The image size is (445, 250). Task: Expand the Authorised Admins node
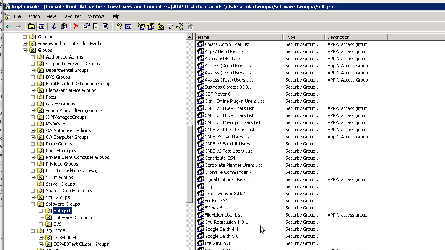coord(33,57)
